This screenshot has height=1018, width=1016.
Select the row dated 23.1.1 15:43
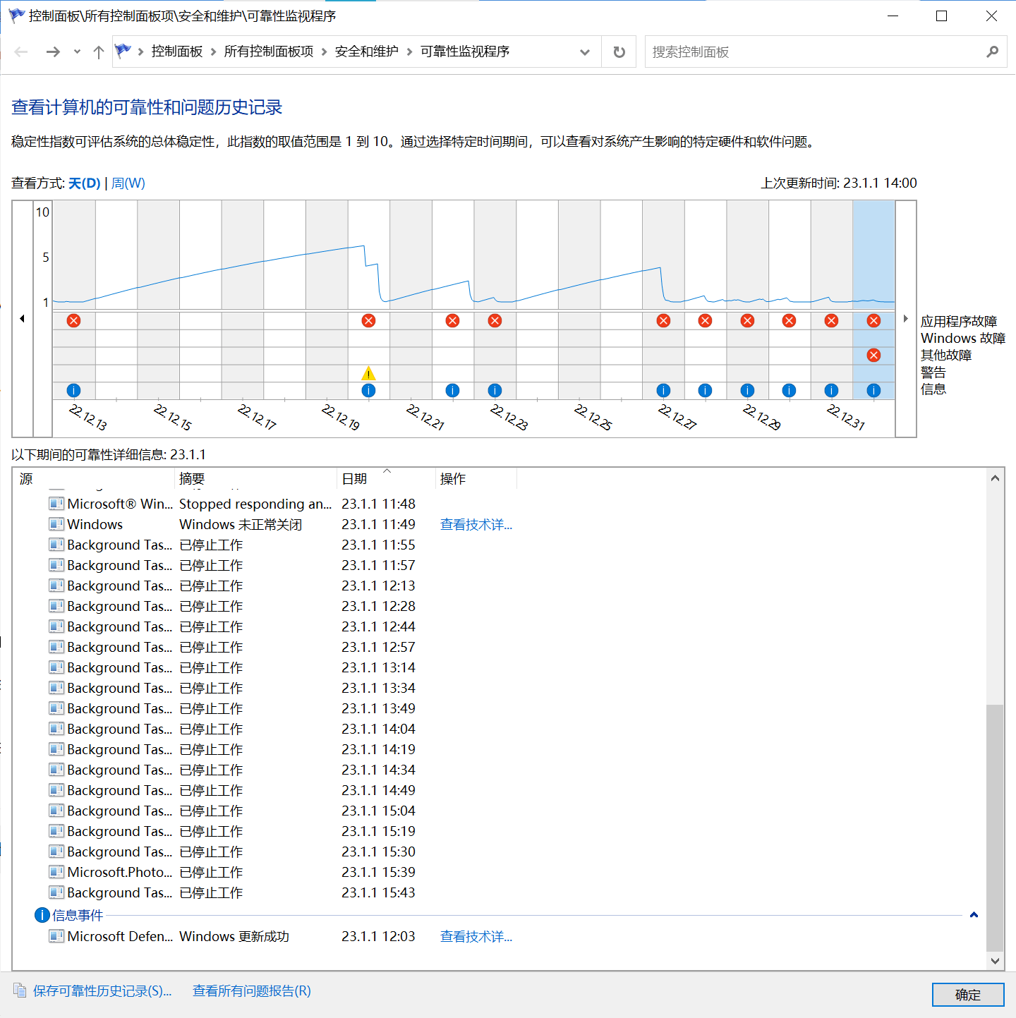click(282, 892)
